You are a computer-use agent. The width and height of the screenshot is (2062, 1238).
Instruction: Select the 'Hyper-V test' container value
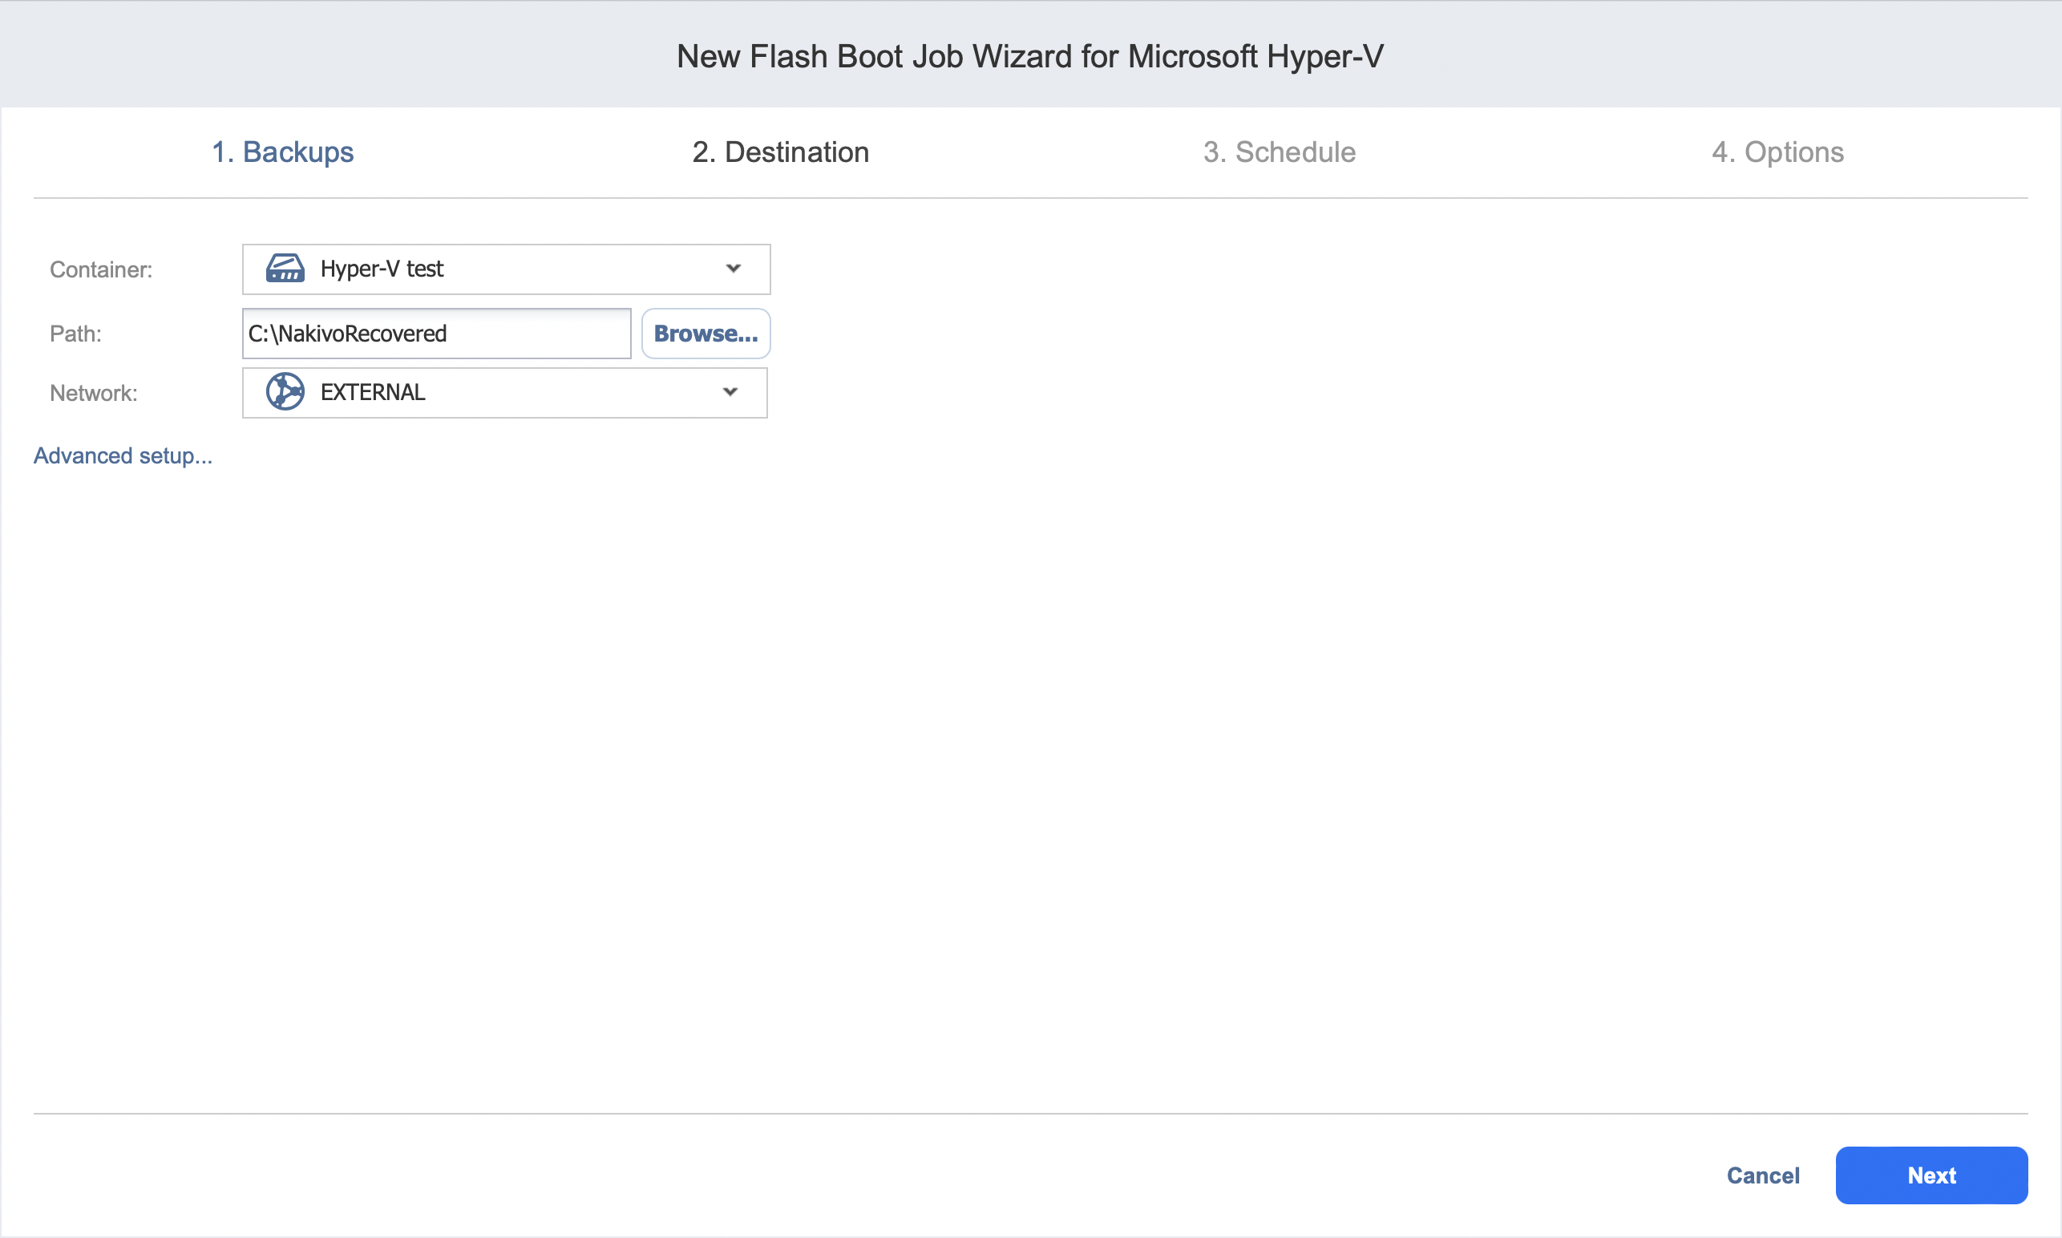point(382,269)
